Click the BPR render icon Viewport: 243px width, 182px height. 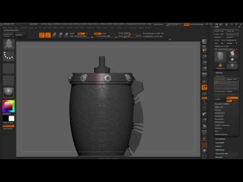205,41
